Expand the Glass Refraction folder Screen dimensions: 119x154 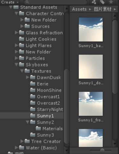pyautogui.click(x=16, y=33)
